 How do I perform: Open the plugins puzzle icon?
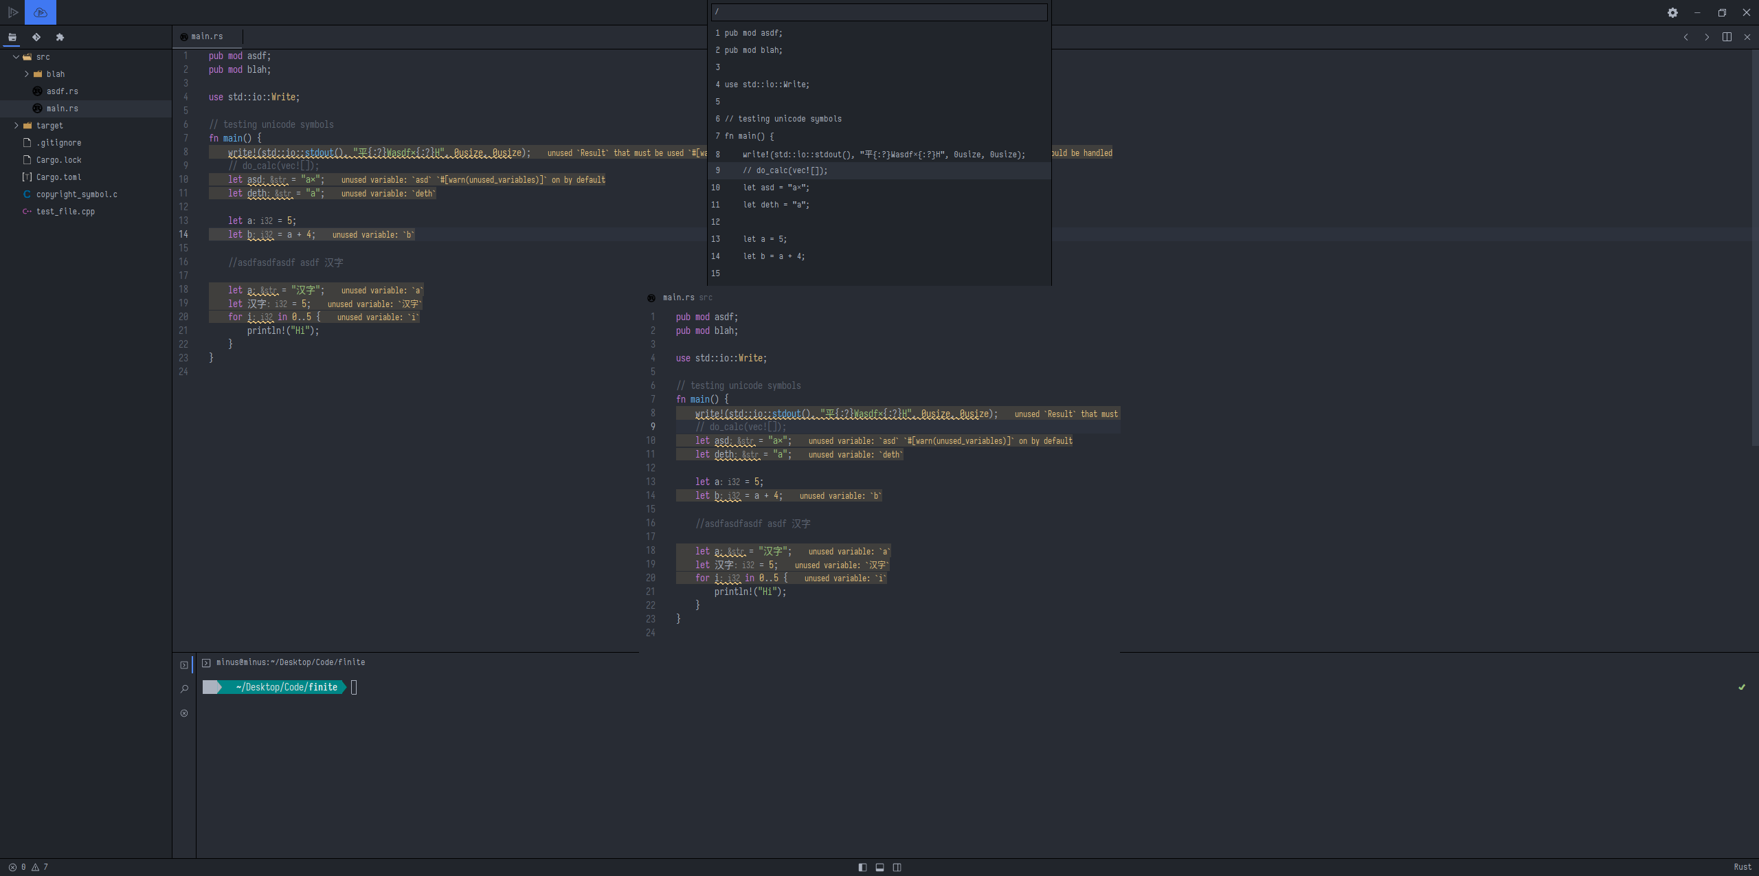click(x=60, y=37)
